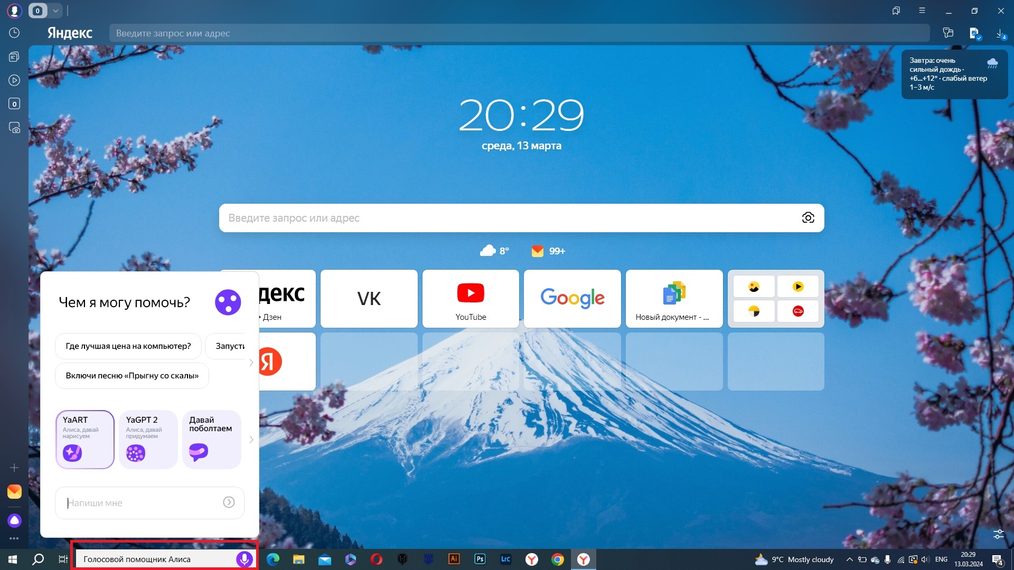Choose the suggestion "Где лучшая цена на компьютер?"

tap(128, 346)
